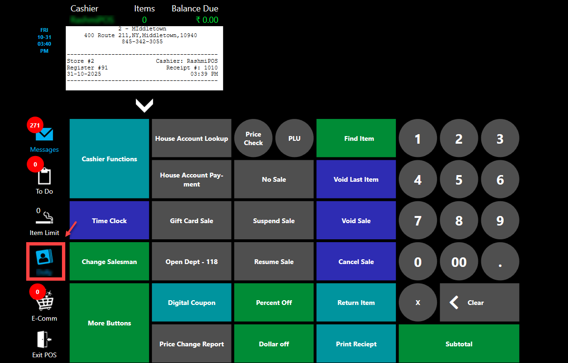Click the Exit POS door icon
Viewport: 568px width, 363px height.
[x=44, y=339]
